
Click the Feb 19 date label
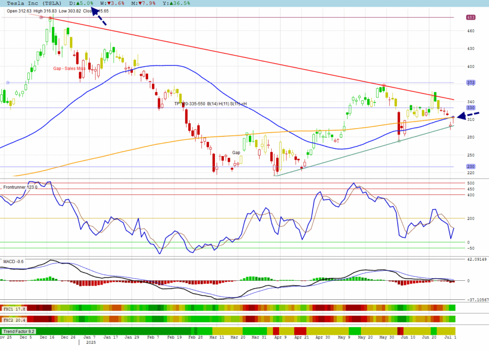pyautogui.click(x=174, y=337)
